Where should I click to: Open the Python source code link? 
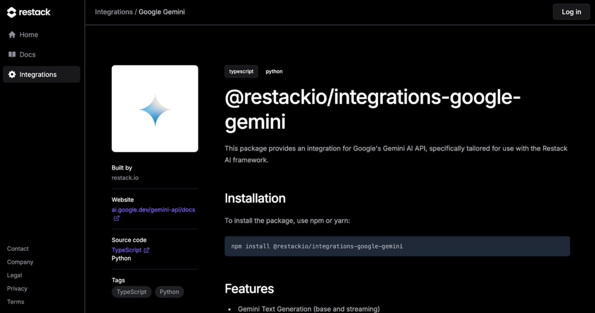[x=121, y=258]
